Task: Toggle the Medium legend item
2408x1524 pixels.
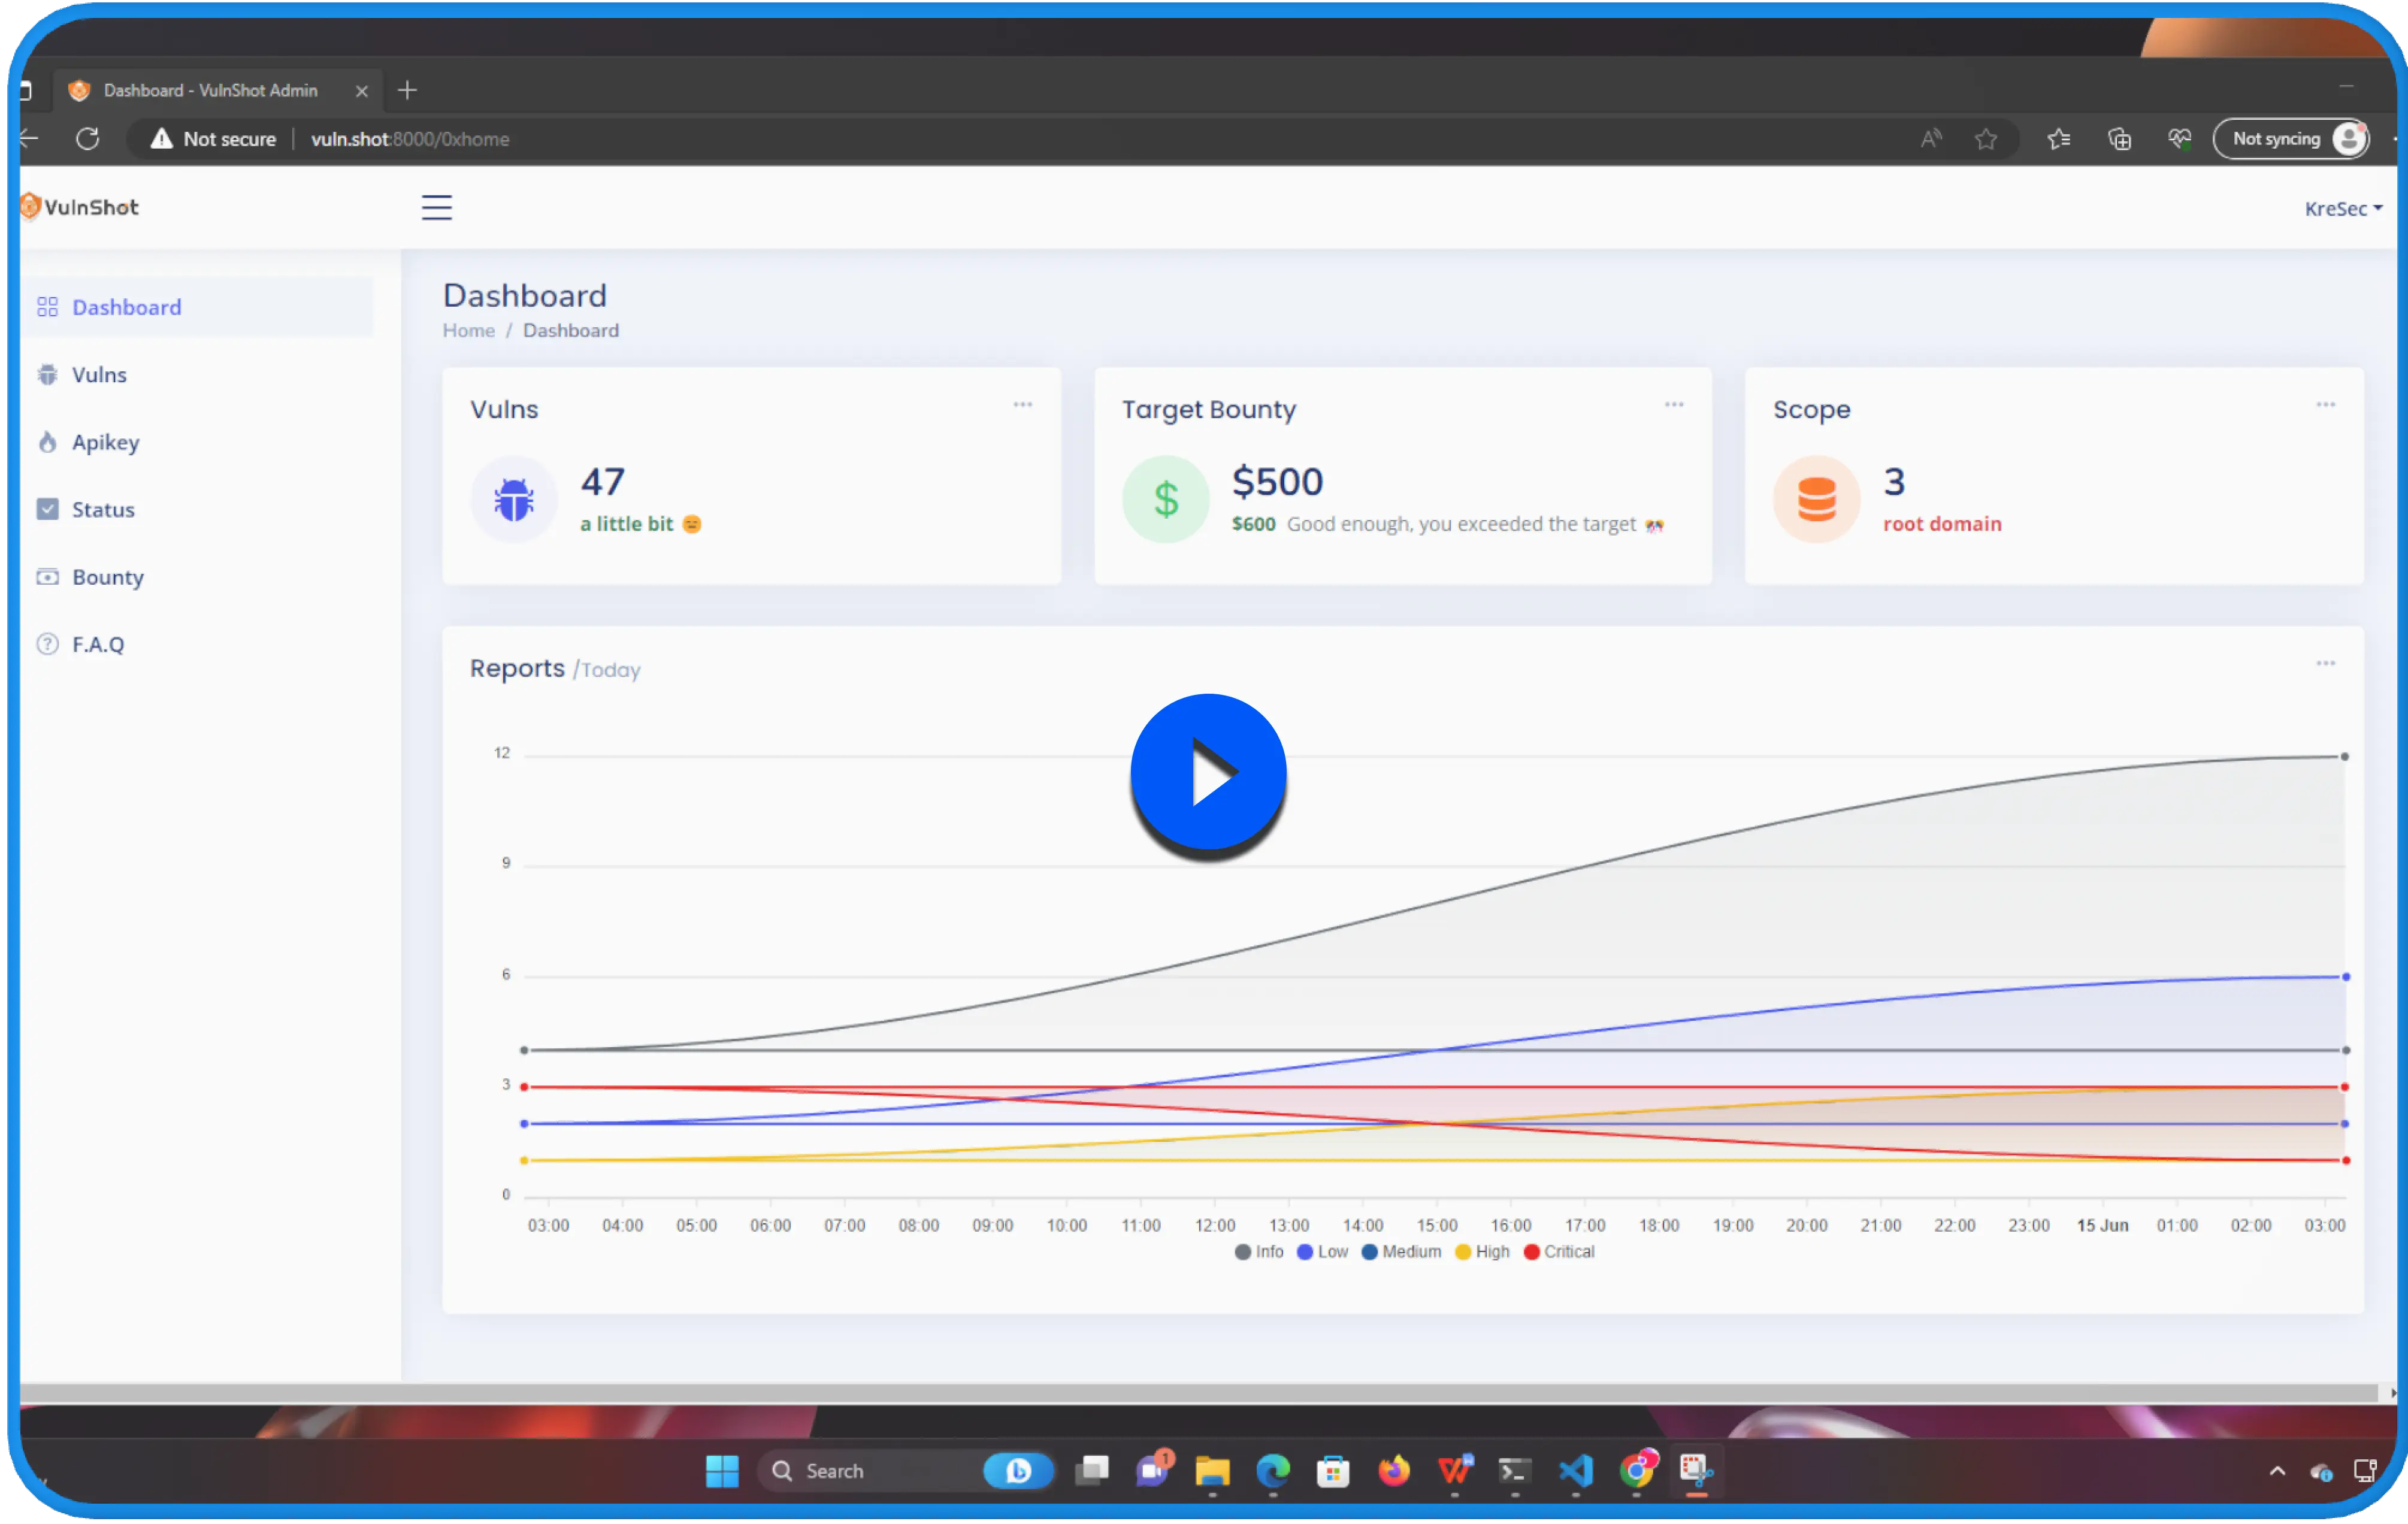Action: (1400, 1252)
